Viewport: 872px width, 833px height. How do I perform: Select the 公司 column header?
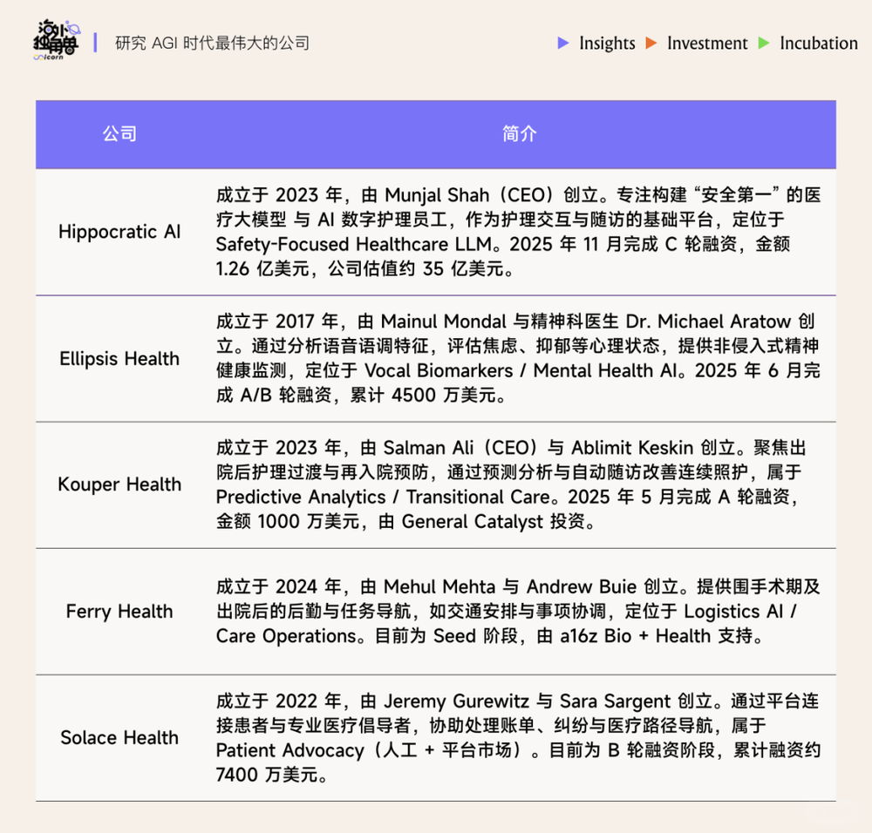point(120,133)
